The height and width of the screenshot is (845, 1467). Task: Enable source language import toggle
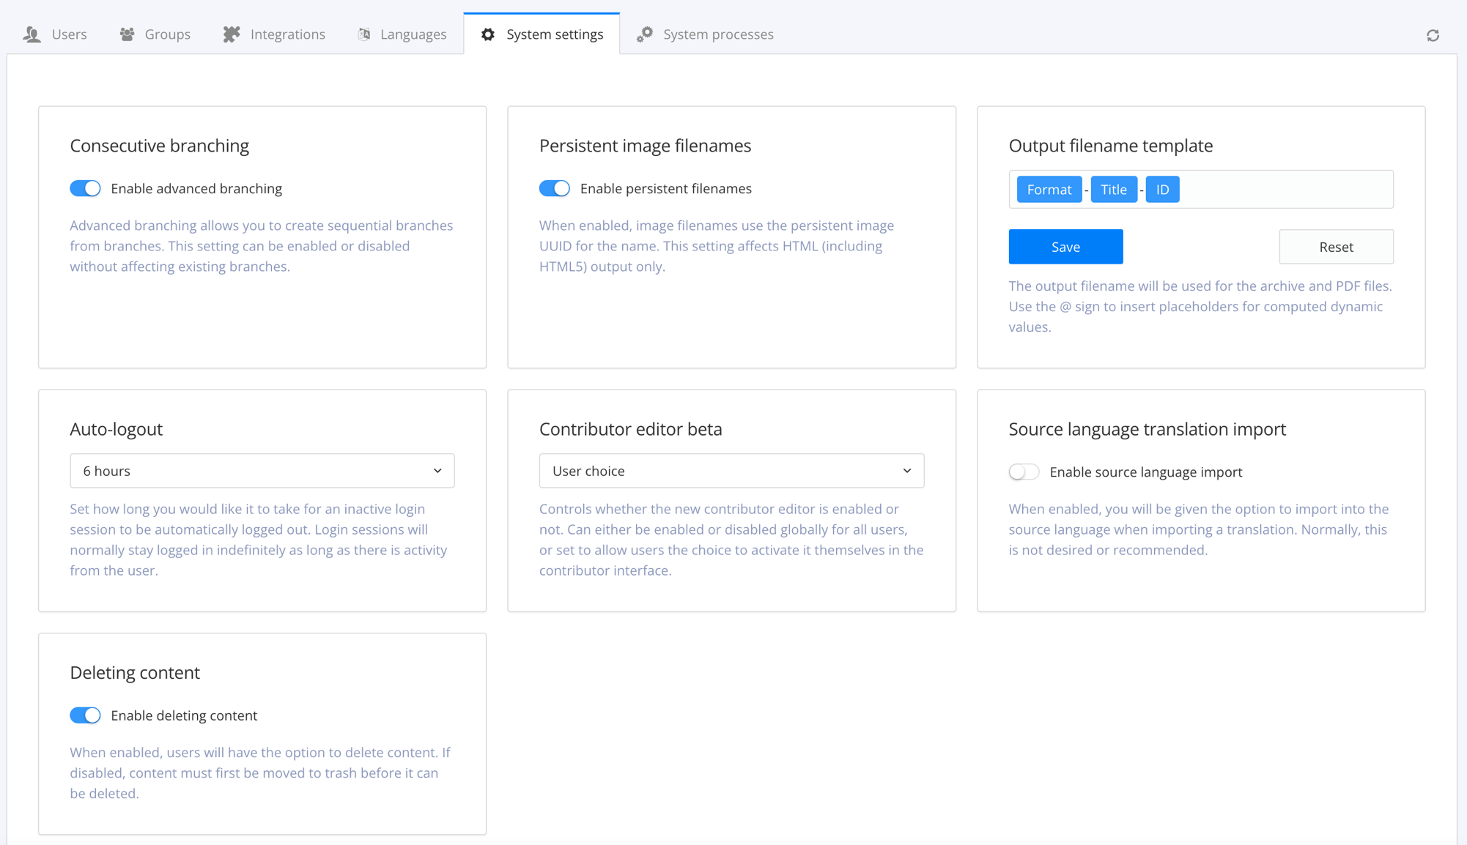coord(1024,472)
